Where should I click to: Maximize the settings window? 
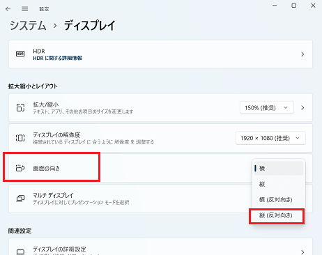294,6
